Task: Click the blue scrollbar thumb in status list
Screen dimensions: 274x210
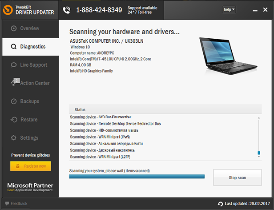Action: pyautogui.click(x=259, y=153)
